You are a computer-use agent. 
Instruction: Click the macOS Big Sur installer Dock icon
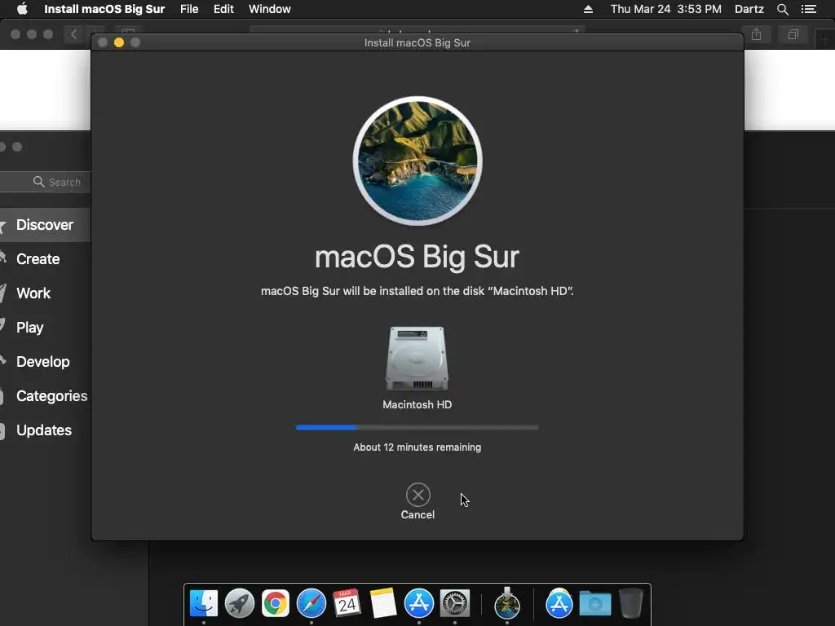click(507, 603)
